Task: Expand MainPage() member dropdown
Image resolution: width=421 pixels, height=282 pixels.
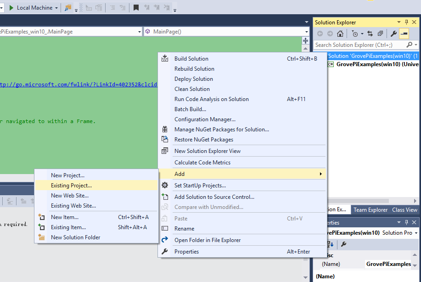Action: (x=306, y=32)
